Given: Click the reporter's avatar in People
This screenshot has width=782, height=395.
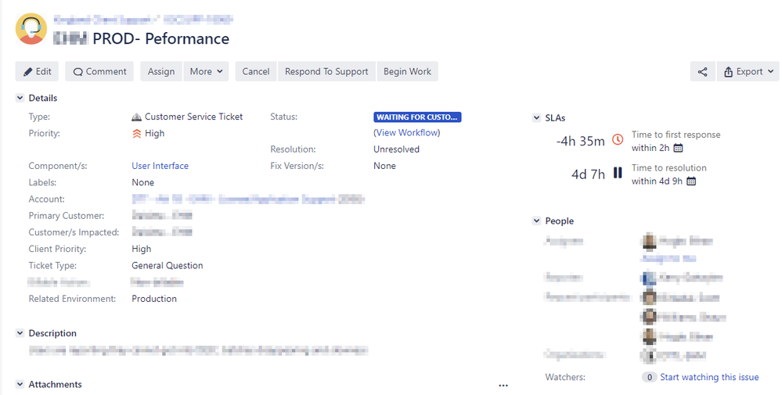Looking at the screenshot, I should point(649,278).
